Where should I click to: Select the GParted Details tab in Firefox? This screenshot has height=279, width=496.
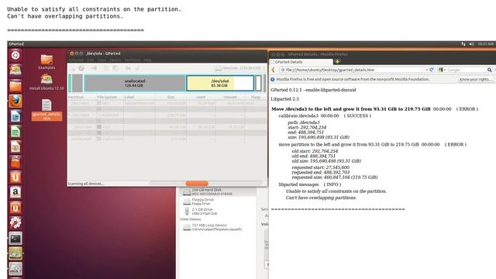pyautogui.click(x=301, y=62)
